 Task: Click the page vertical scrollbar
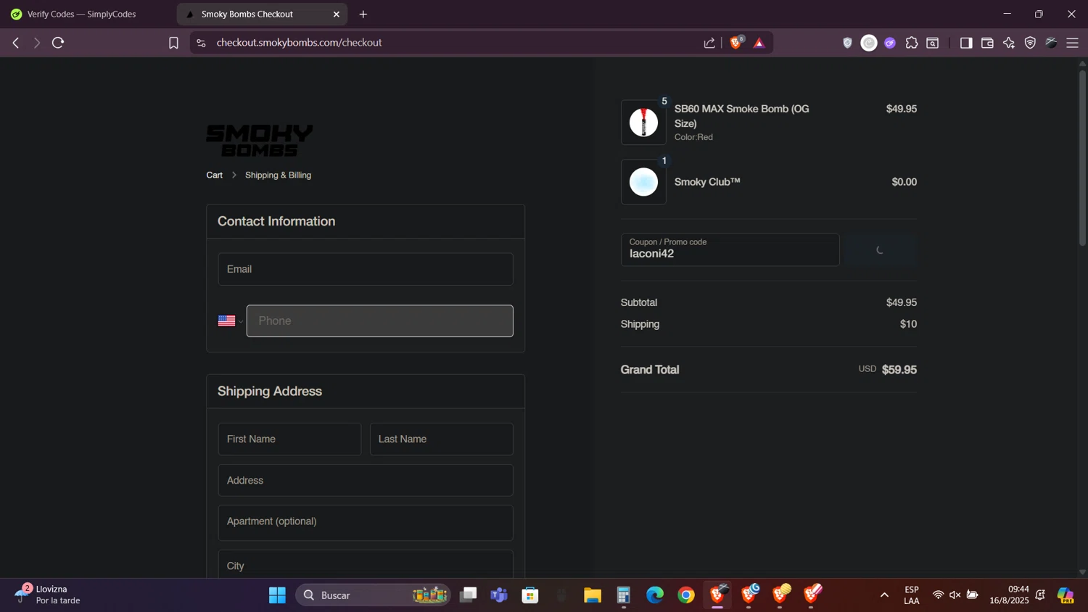[x=1082, y=157]
